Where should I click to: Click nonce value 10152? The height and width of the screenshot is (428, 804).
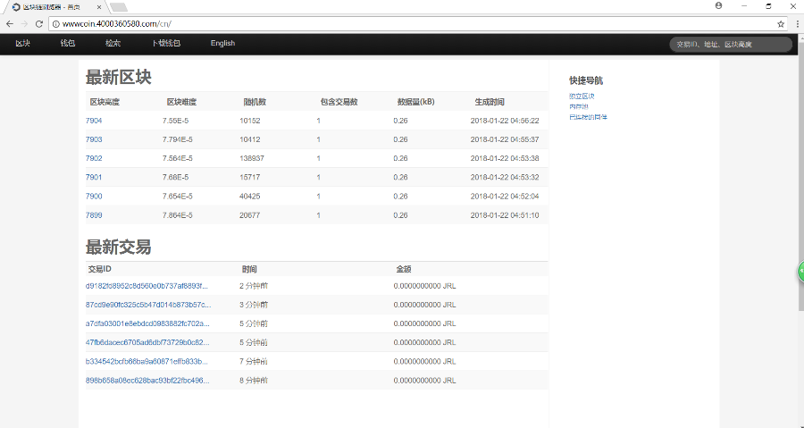[x=250, y=121]
